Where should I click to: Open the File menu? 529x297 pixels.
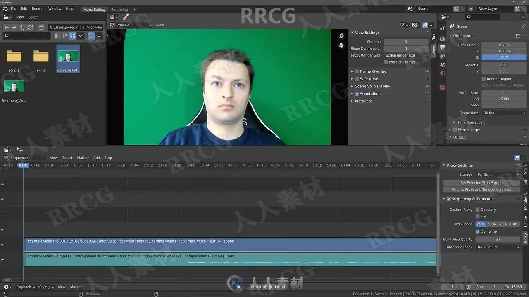pos(14,9)
